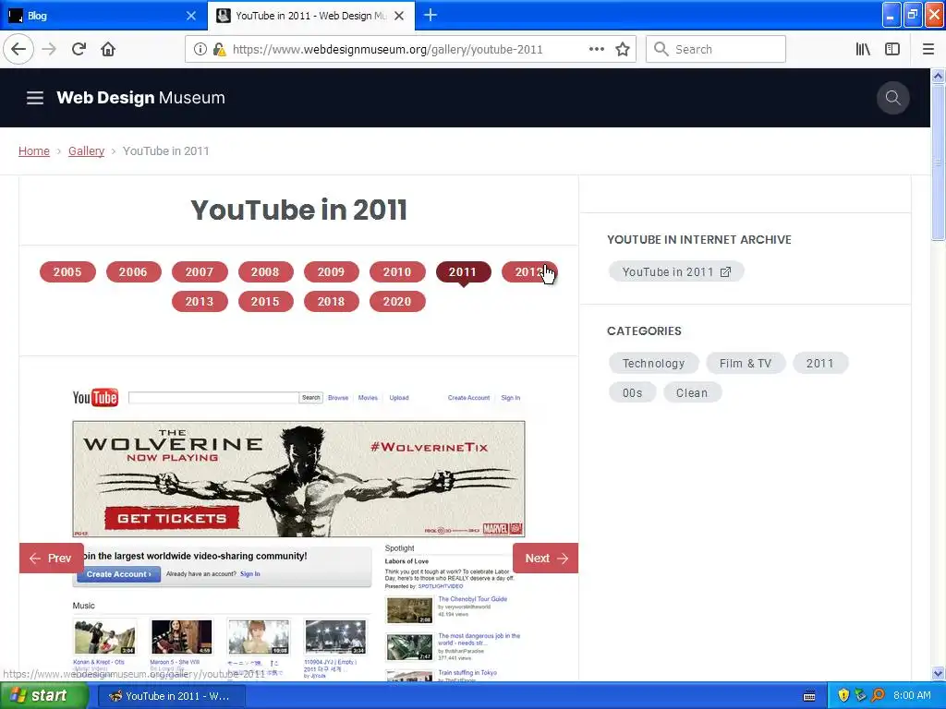Close the YouTube in 2011 tab
Image resolution: width=946 pixels, height=709 pixels.
(x=399, y=16)
